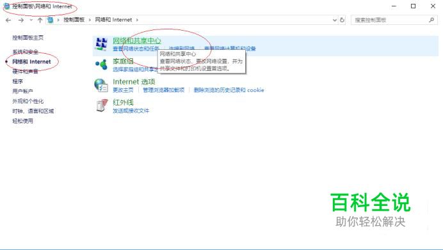Open 程序 category in sidebar
Screen dimensions: 443x250
[17, 81]
